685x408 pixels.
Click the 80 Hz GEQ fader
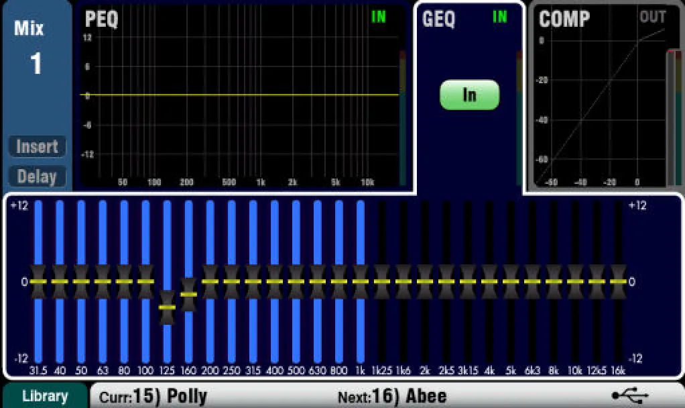click(x=124, y=282)
